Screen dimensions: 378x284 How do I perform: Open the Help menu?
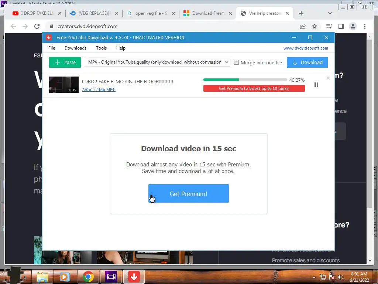tap(121, 48)
